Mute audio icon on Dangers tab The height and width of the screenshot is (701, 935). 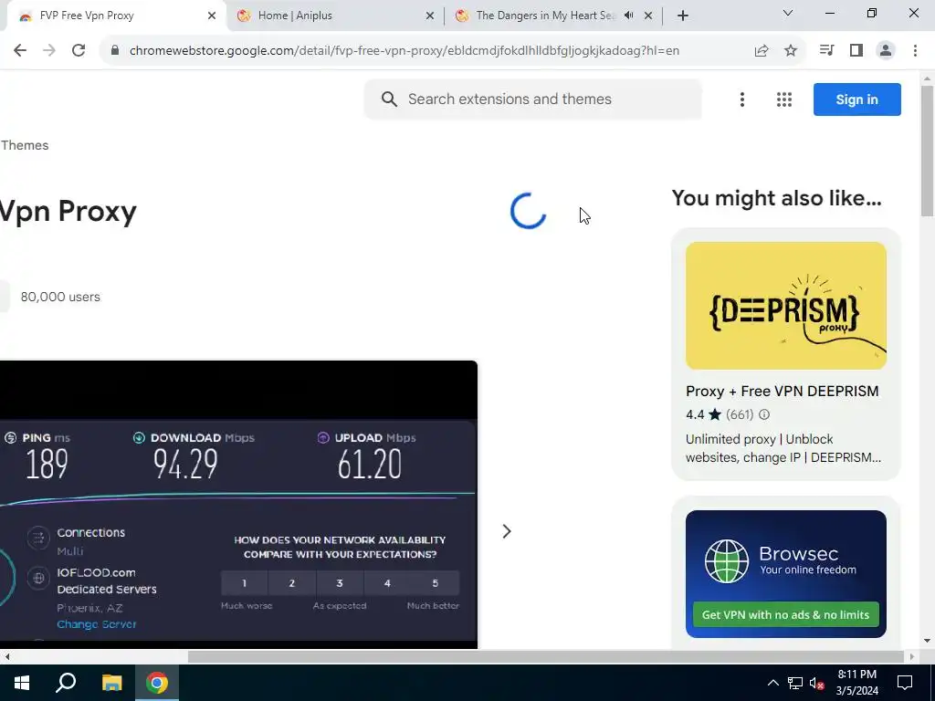pyautogui.click(x=628, y=16)
